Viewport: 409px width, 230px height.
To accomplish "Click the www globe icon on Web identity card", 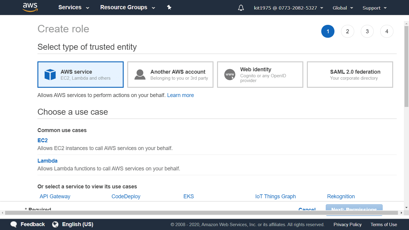I will click(230, 75).
